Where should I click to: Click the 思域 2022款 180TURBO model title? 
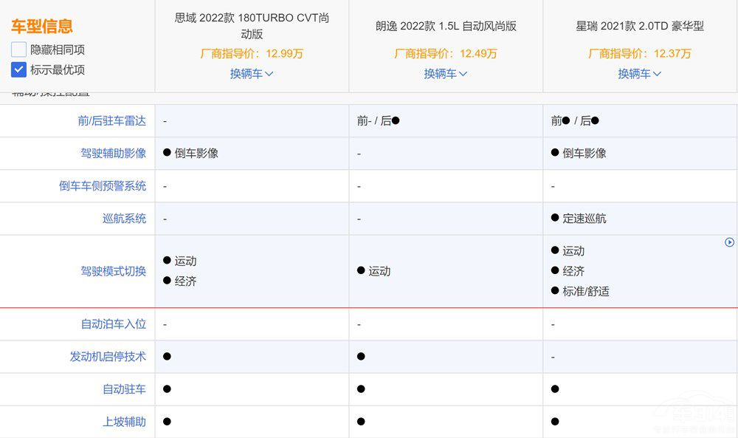pyautogui.click(x=252, y=26)
